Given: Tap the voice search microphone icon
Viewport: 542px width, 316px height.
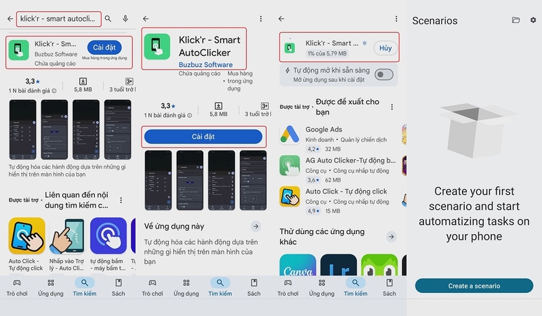Looking at the screenshot, I should (x=125, y=18).
